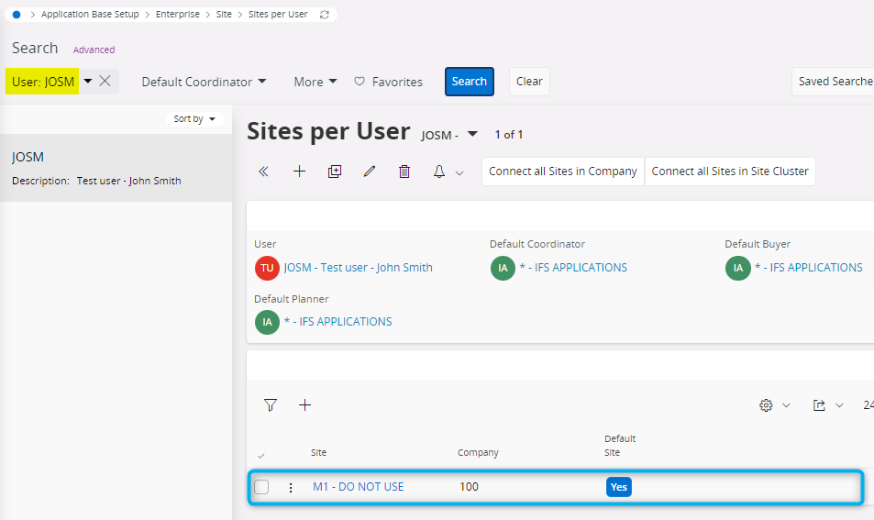874x520 pixels.
Task: Open the table filter funnel icon
Action: pos(271,405)
